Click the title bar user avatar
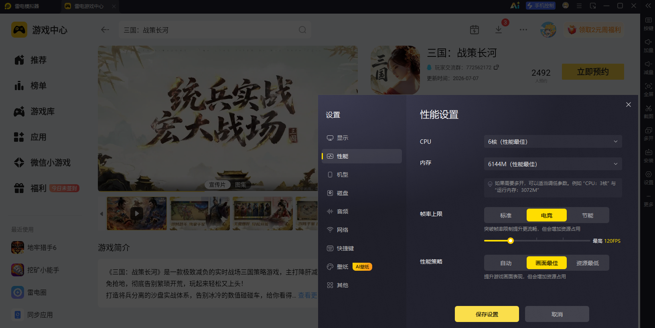The height and width of the screenshot is (328, 655). [566, 6]
